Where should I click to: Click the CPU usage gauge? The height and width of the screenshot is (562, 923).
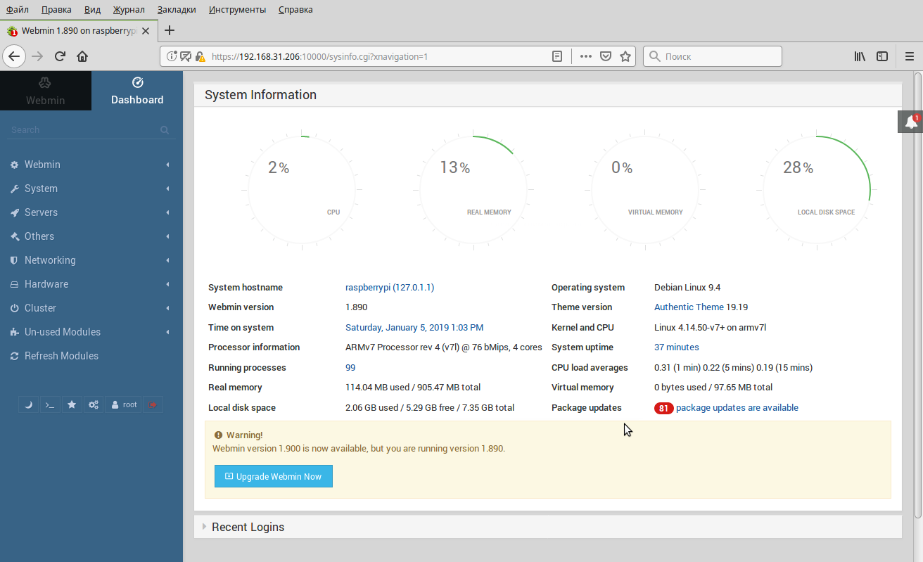tap(302, 190)
